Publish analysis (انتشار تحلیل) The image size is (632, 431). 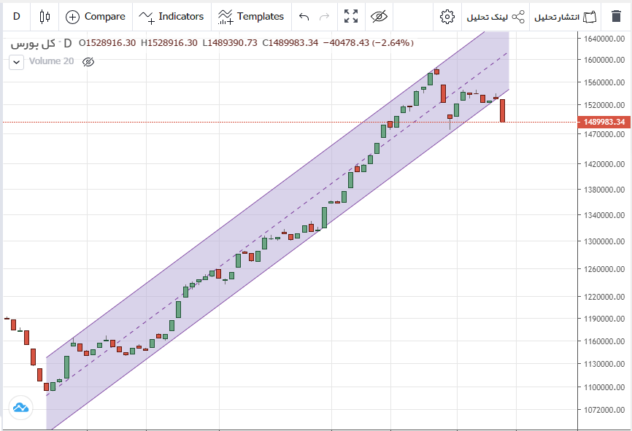(x=565, y=17)
